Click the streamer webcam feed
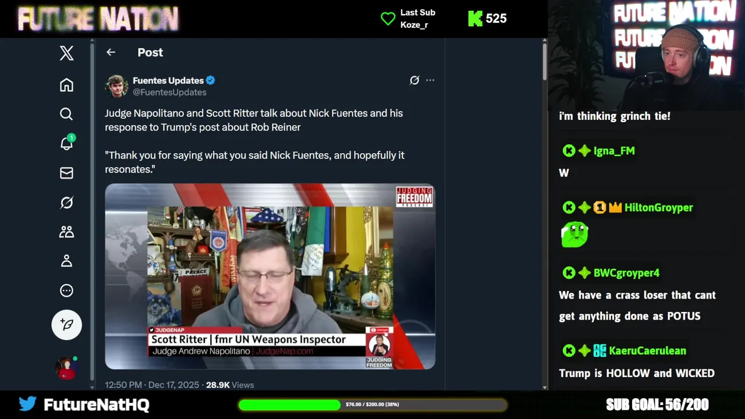745x419 pixels. 646,55
